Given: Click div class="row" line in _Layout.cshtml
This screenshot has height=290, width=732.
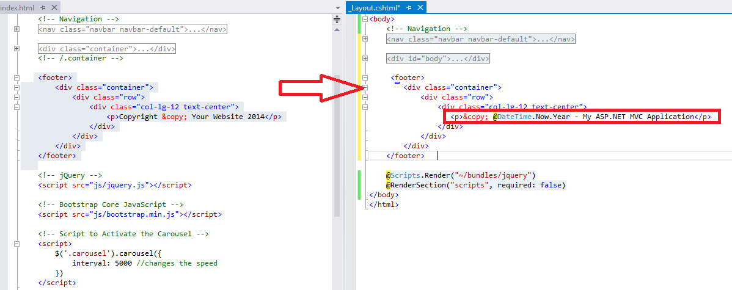Looking at the screenshot, I should (457, 97).
